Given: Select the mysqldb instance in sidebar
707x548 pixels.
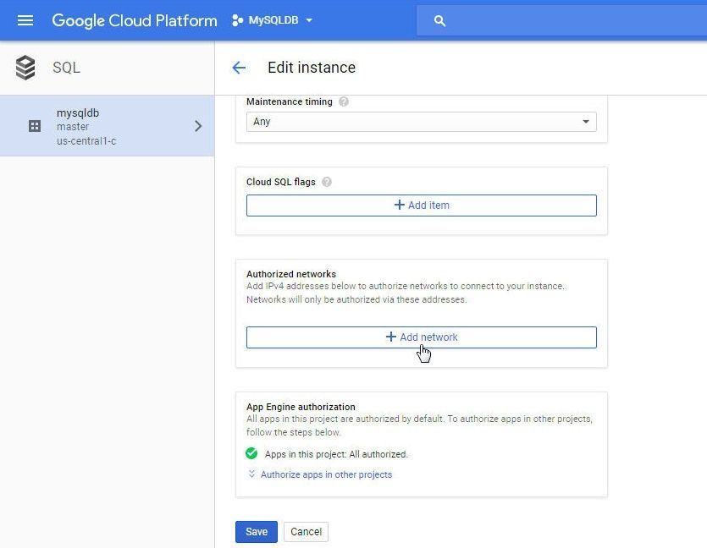Looking at the screenshot, I should [x=108, y=126].
